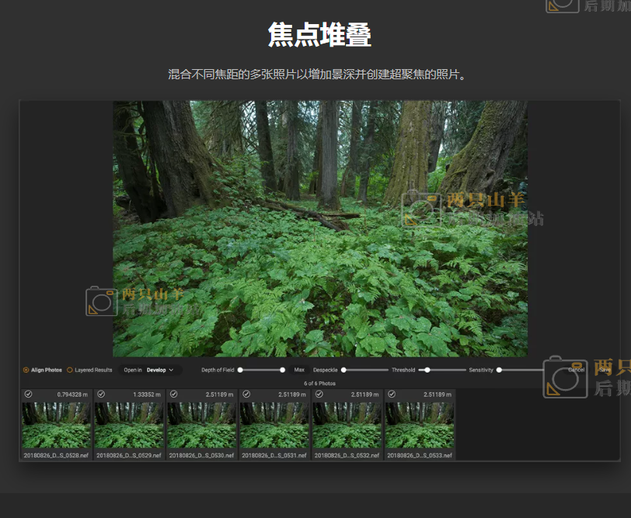Select thumbnail 20180826_D..S_0533.nef
631x518 pixels.
coord(420,426)
